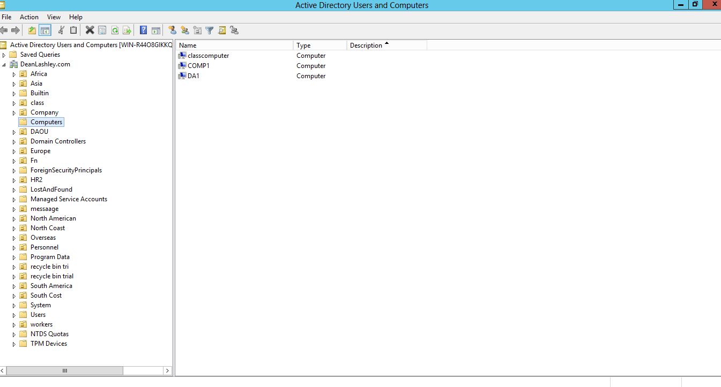The height and width of the screenshot is (387, 721).
Task: Open the View menu
Action: coord(54,17)
